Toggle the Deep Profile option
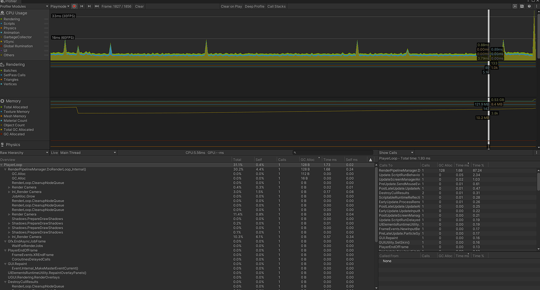Image resolution: width=540 pixels, height=290 pixels. pyautogui.click(x=254, y=6)
